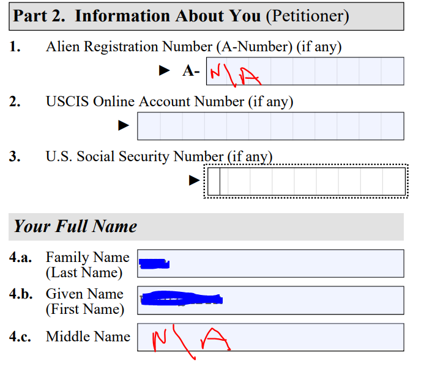Click the Family Name (Last Name) field

click(270, 263)
